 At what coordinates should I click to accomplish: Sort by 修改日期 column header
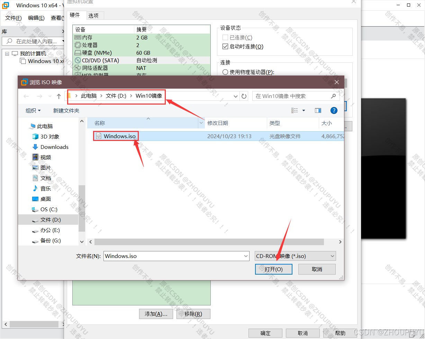pyautogui.click(x=236, y=123)
